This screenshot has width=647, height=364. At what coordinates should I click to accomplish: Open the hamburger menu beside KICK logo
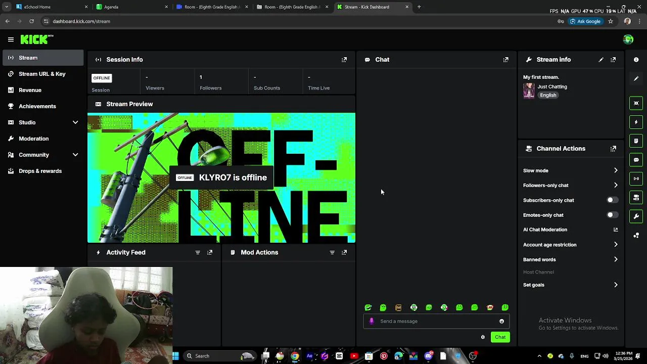(x=11, y=39)
